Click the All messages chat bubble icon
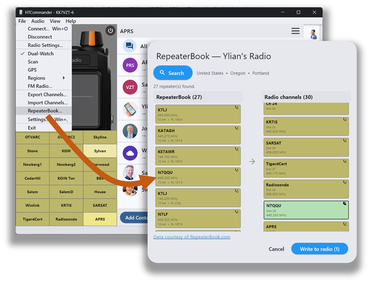Image resolution: width=370 pixels, height=283 pixels. tap(130, 46)
